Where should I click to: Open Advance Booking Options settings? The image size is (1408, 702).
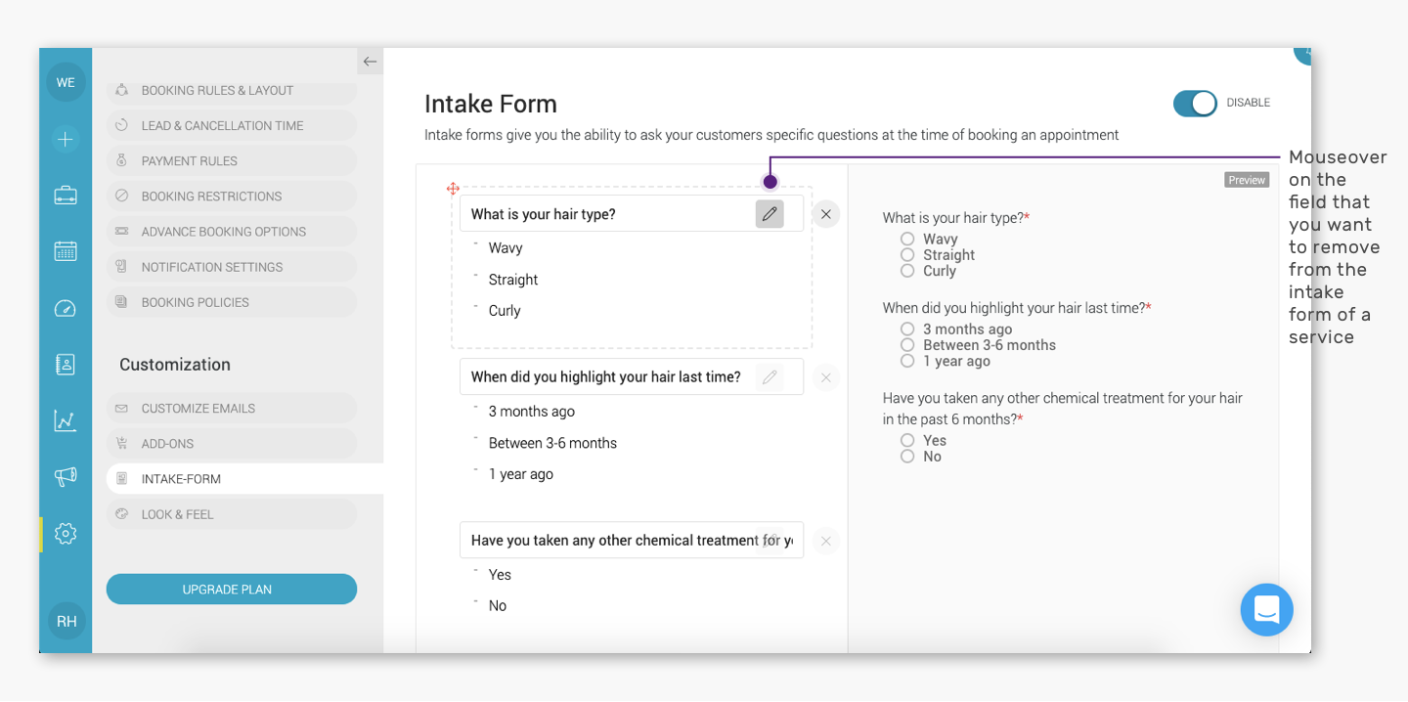pyautogui.click(x=232, y=232)
